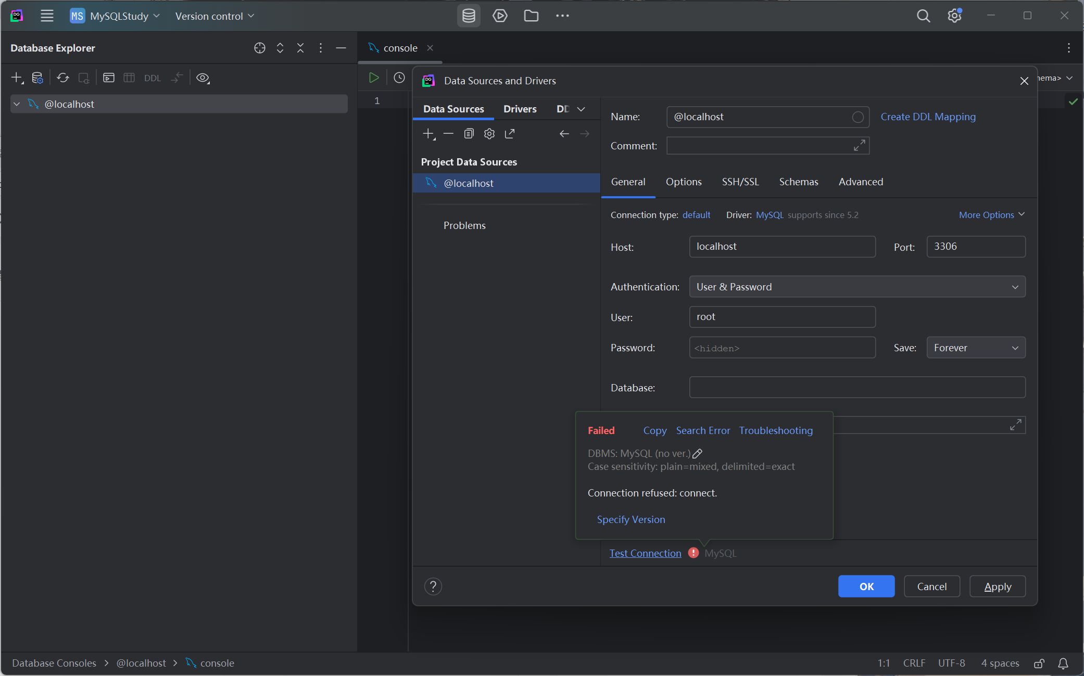Click the pencil icon next to DBMS version
1084x676 pixels.
(698, 453)
